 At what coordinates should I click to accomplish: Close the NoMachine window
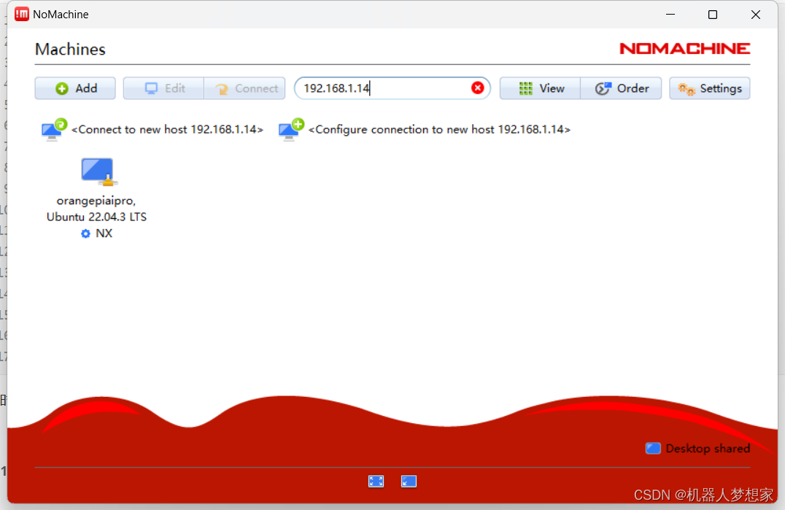click(756, 15)
